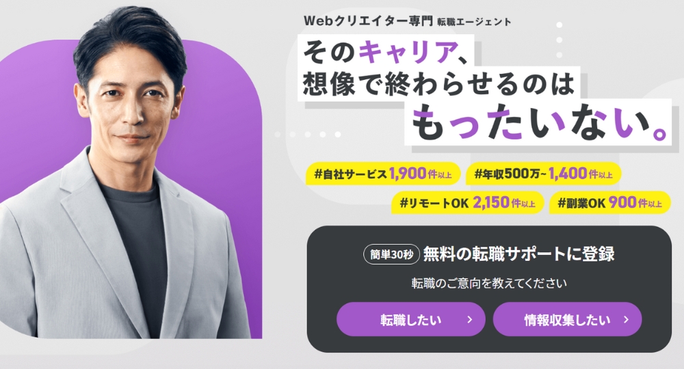The height and width of the screenshot is (369, 684).
Task: Click the Webクリエイター専門 転職エージェント label
Action: click(408, 21)
